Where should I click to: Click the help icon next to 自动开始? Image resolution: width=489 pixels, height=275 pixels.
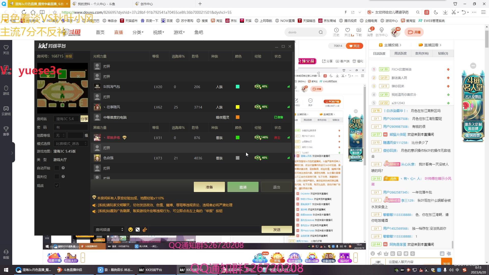click(x=63, y=168)
